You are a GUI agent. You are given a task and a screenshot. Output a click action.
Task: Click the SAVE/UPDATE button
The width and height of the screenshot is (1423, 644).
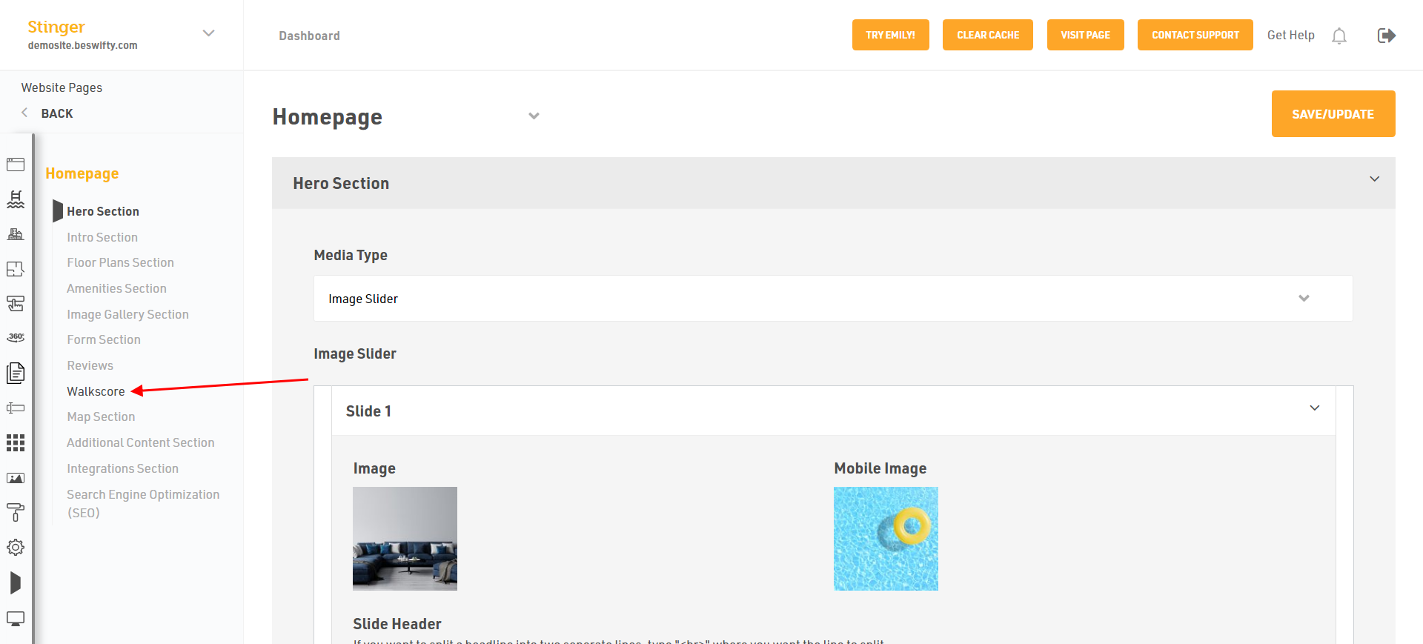[x=1333, y=114]
